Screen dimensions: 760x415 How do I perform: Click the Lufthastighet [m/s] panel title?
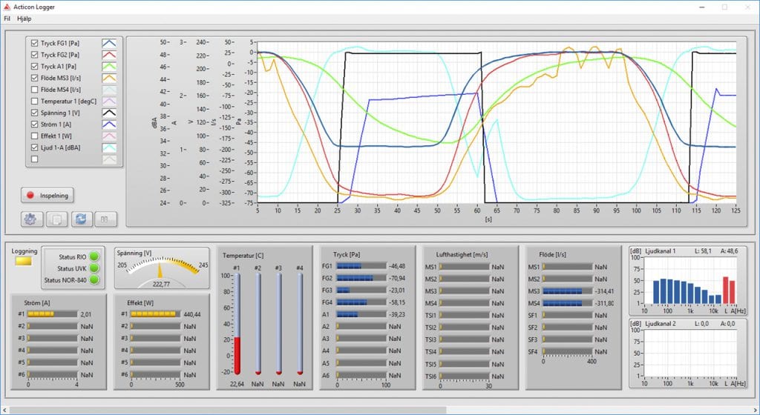[462, 254]
